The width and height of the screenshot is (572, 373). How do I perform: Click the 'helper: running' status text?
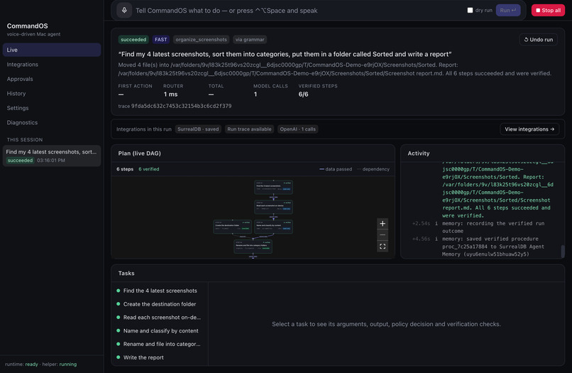coord(60,364)
